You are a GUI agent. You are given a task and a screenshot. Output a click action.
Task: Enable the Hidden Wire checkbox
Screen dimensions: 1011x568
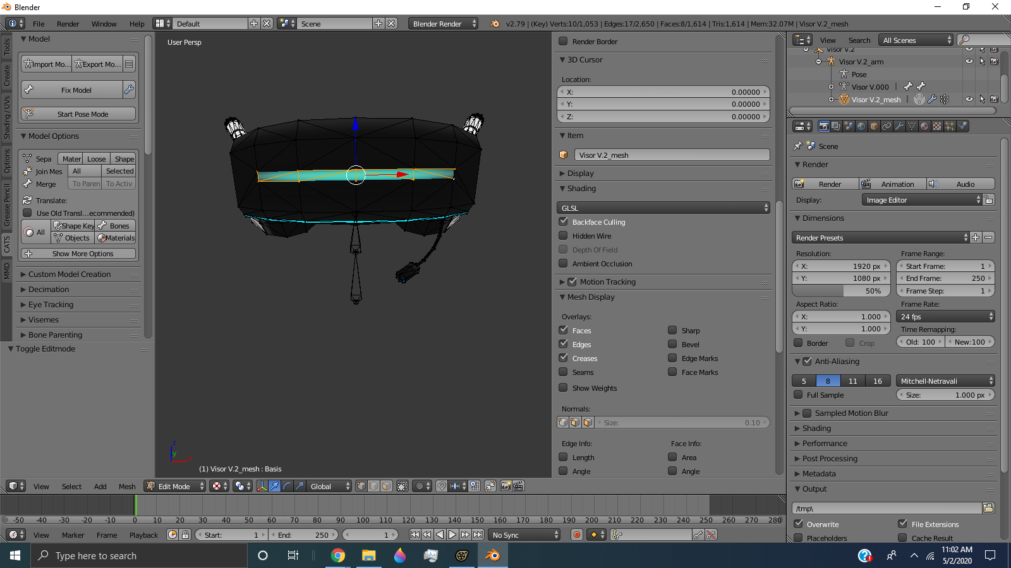point(563,235)
